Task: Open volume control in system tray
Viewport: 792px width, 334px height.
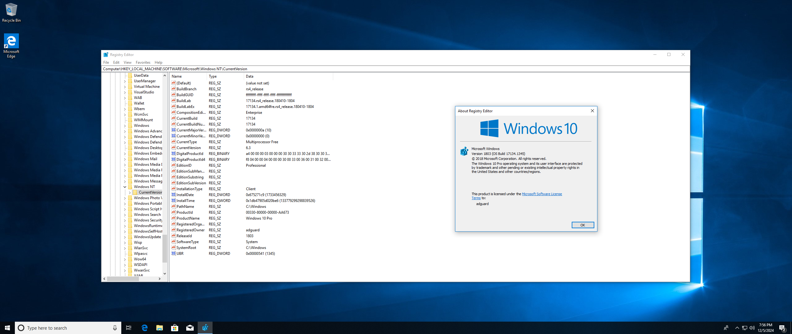Action: click(752, 328)
